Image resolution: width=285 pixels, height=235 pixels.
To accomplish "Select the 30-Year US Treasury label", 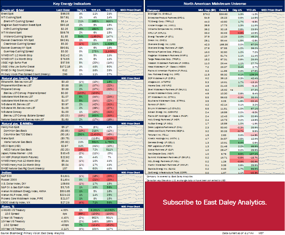I will coord(13,229).
